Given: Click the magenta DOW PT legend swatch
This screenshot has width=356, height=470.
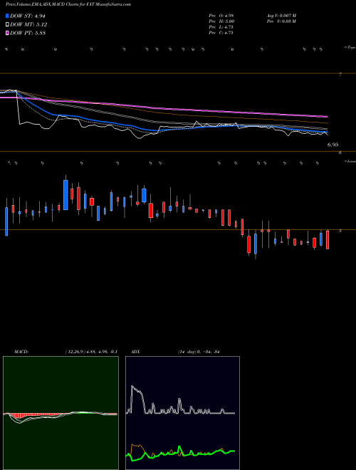Looking at the screenshot, I should (7, 33).
